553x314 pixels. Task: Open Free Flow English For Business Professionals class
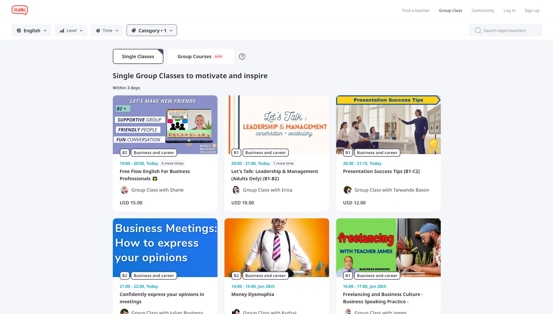(155, 175)
